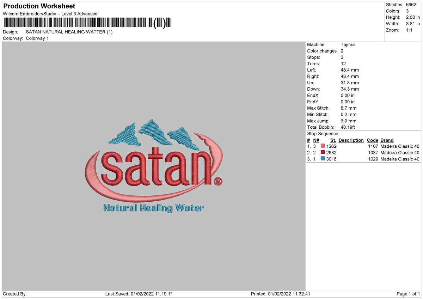Click the barcode at the top

tap(87, 23)
